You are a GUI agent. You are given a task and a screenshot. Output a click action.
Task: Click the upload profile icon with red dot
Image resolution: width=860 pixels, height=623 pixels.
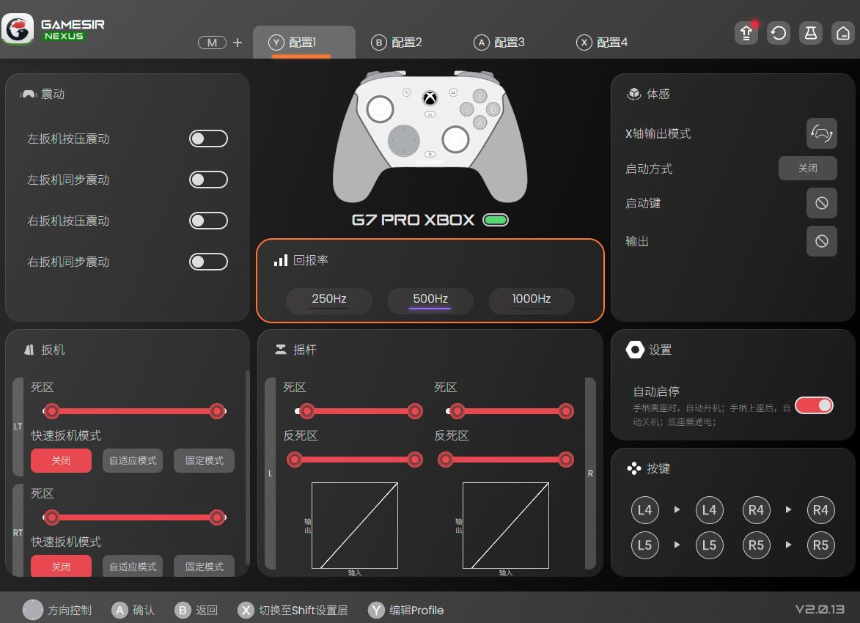[746, 34]
